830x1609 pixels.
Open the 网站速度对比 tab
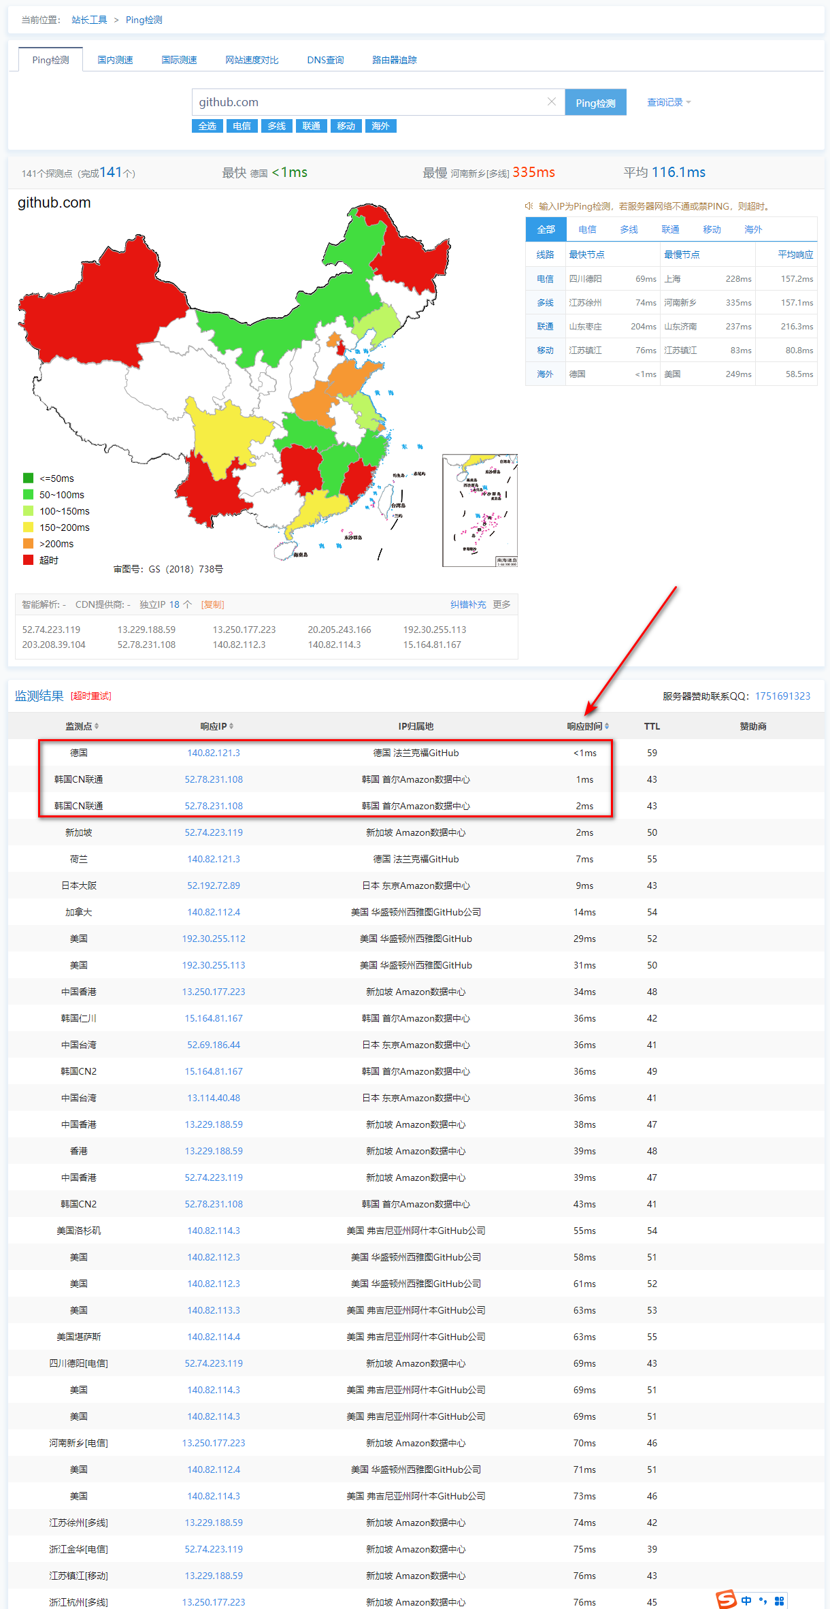coord(252,60)
